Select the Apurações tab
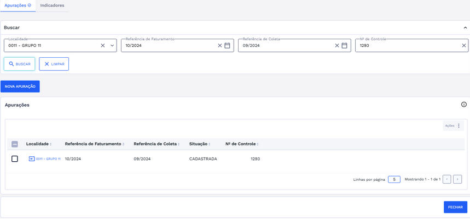 (18, 5)
